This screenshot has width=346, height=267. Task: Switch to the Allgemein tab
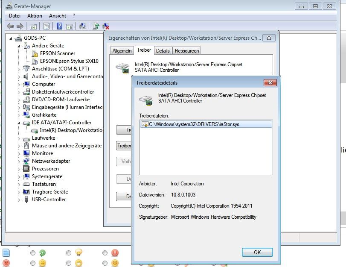point(122,50)
